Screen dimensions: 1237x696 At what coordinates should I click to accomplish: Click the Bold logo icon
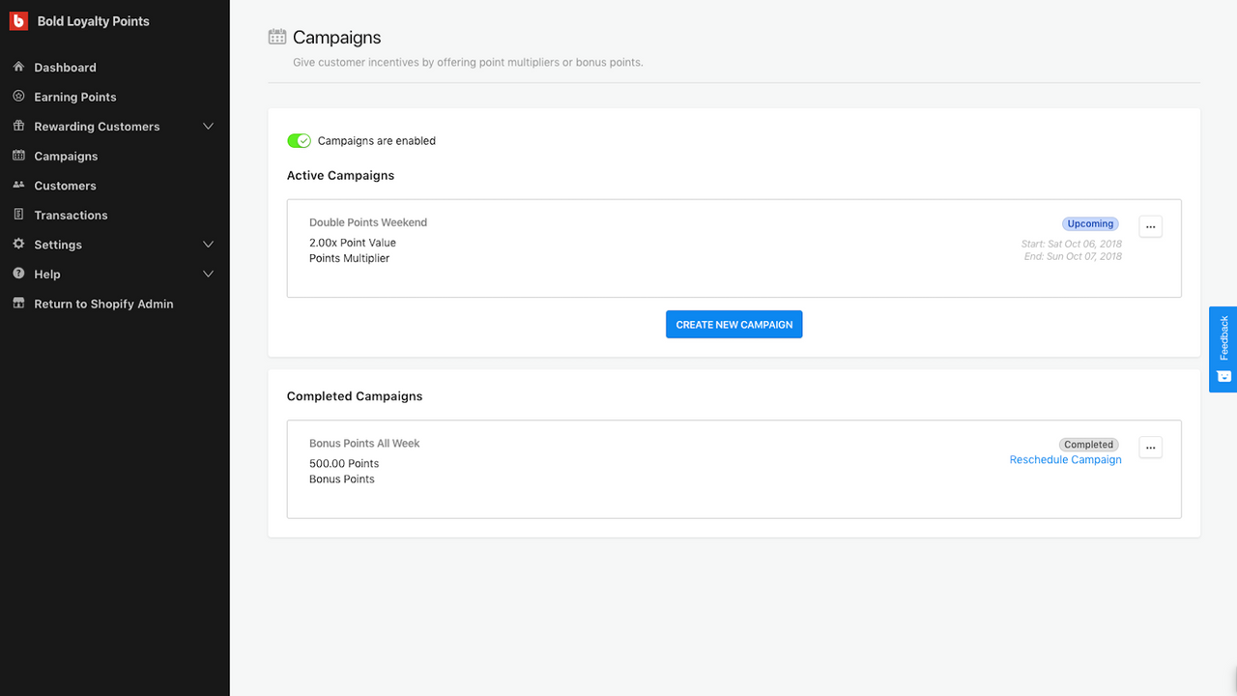click(x=18, y=21)
